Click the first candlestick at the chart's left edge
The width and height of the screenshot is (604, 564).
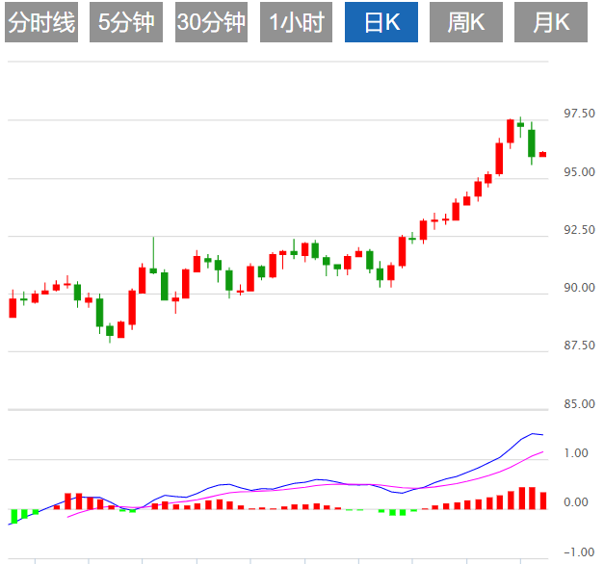pos(13,307)
